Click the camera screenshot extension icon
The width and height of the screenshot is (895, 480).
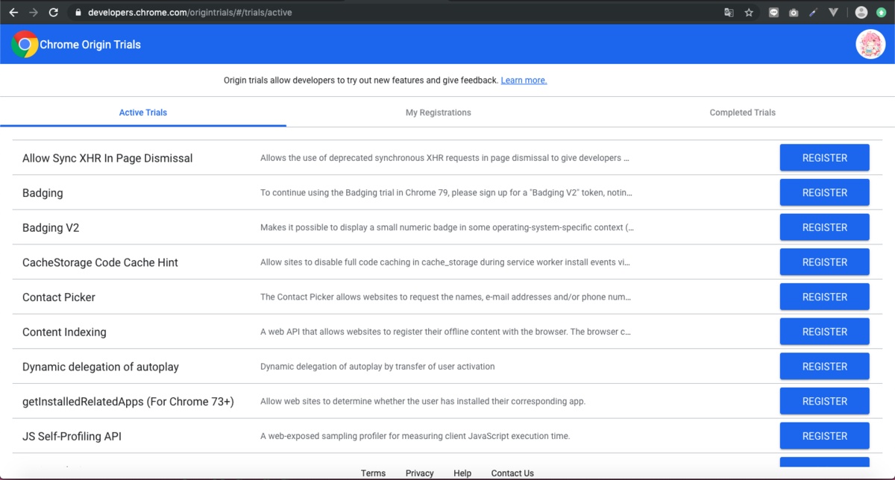tap(794, 13)
